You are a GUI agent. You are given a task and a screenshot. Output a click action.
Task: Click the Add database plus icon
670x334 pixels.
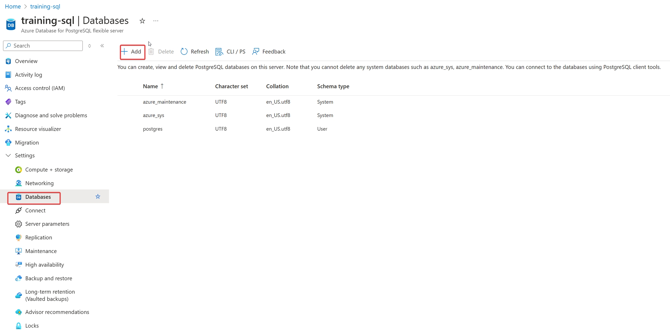coord(124,52)
